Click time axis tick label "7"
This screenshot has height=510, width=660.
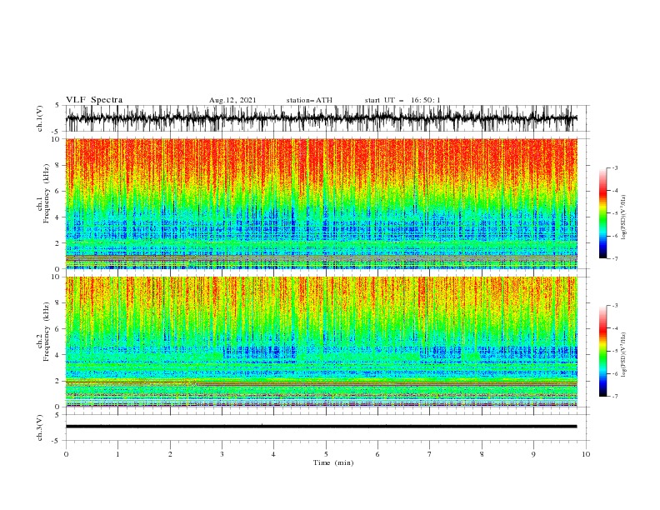pos(429,454)
